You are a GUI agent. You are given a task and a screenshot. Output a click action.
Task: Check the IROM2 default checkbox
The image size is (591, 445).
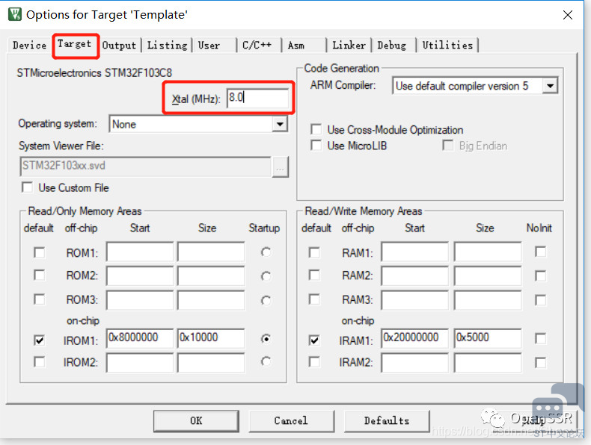[x=39, y=362]
